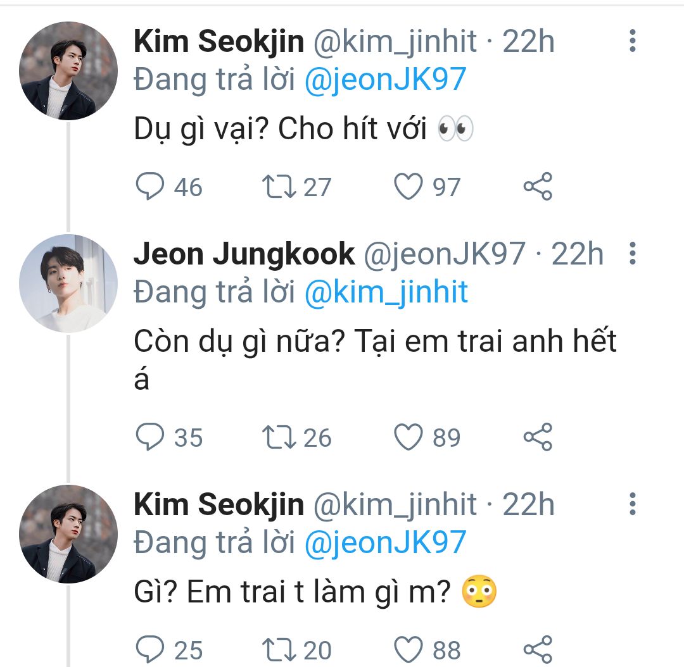
Task: Click @jeonJK97 mention in the "Dụ gì vại?" tweet
Action: tap(385, 80)
